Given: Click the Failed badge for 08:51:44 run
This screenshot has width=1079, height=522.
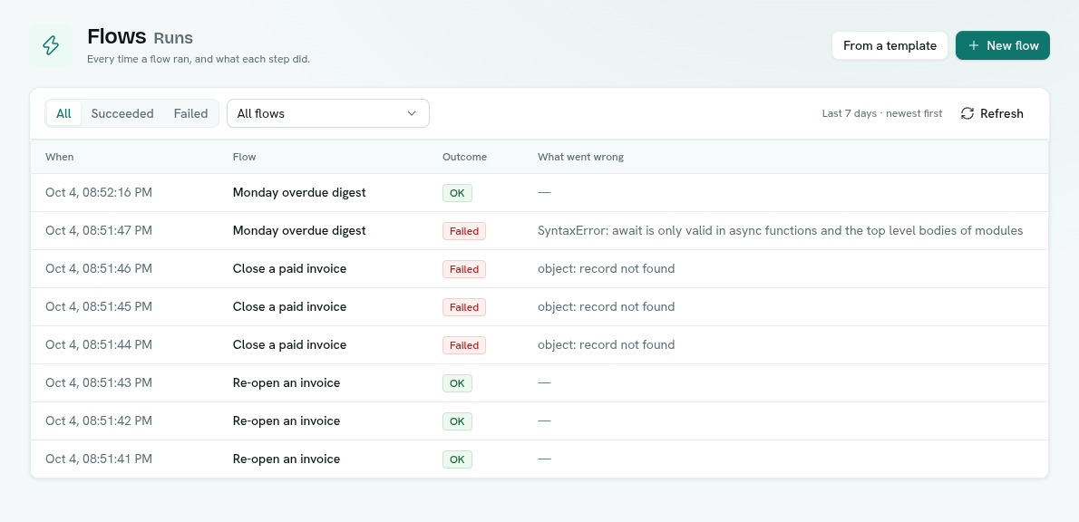Looking at the screenshot, I should pos(464,345).
